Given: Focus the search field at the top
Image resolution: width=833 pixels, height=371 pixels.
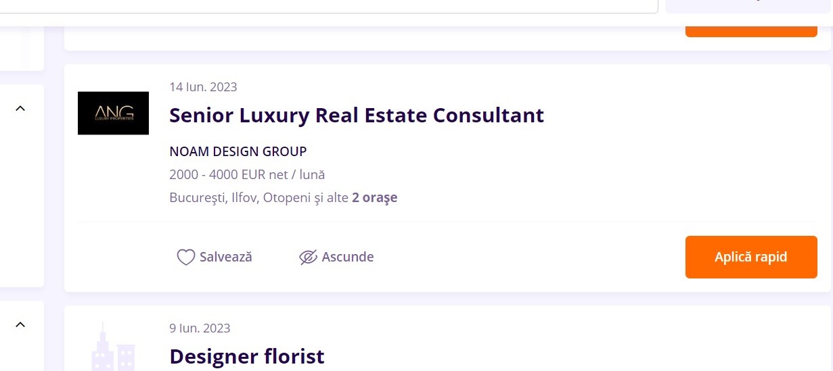Looking at the screenshot, I should [329, 6].
